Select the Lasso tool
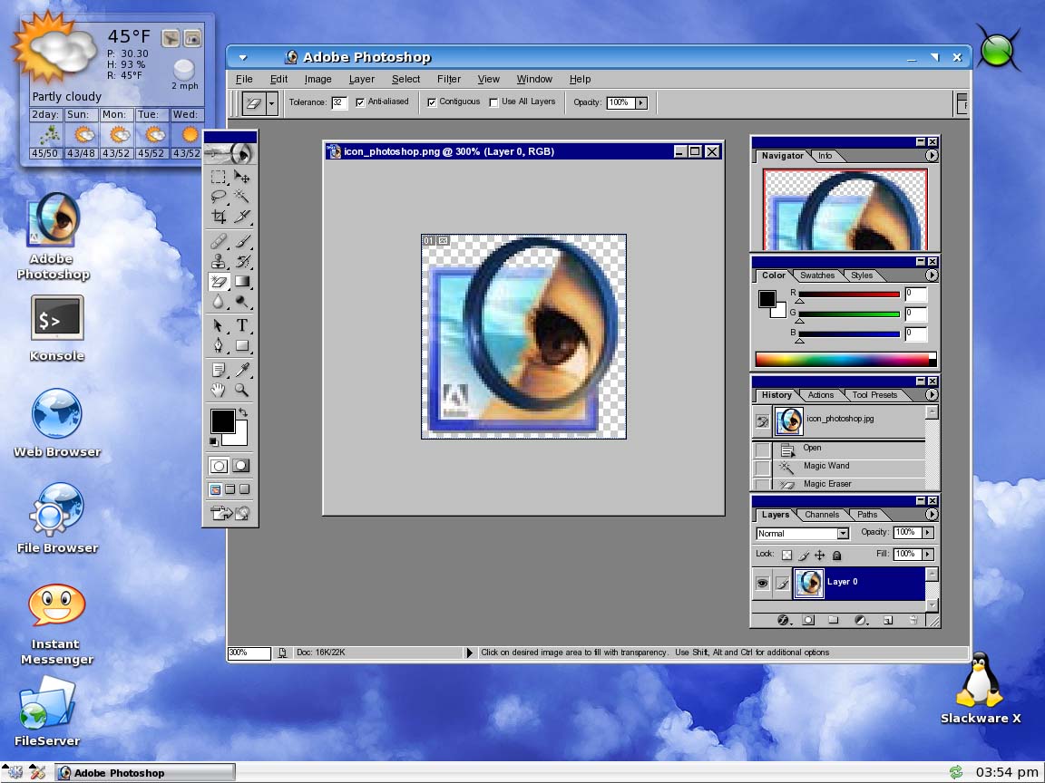 [219, 197]
